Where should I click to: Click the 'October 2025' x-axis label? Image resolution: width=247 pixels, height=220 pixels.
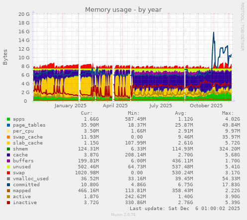[206, 106]
